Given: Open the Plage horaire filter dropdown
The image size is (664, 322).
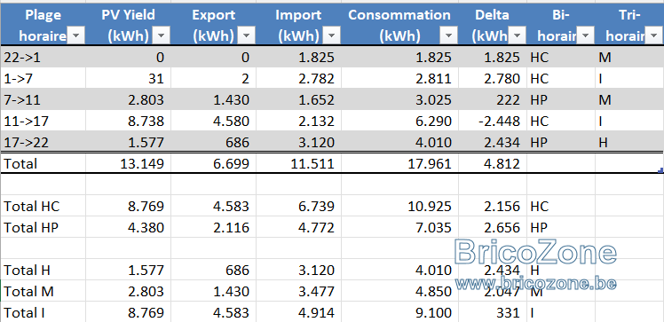Looking at the screenshot, I should click(76, 36).
